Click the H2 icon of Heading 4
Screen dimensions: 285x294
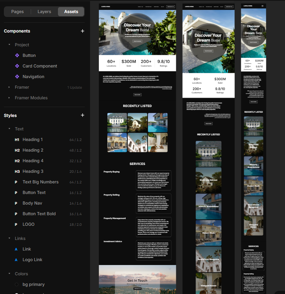[17, 161]
